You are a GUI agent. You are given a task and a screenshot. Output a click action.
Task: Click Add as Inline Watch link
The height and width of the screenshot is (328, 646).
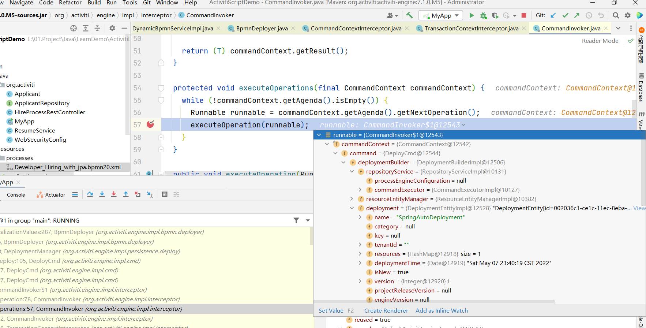point(442,310)
